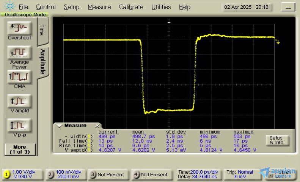
Task: Click the trigger position arrow above waveform
Action: pos(169,21)
